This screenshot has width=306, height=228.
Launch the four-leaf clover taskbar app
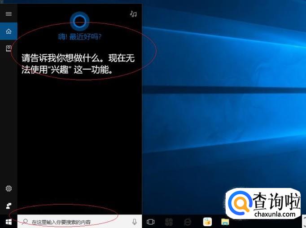point(169,222)
